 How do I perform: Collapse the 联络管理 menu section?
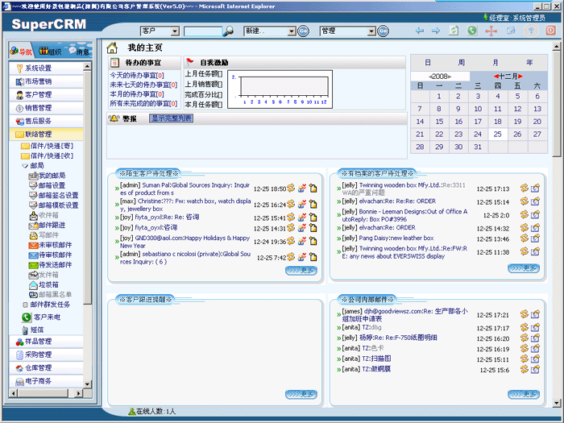[46, 135]
